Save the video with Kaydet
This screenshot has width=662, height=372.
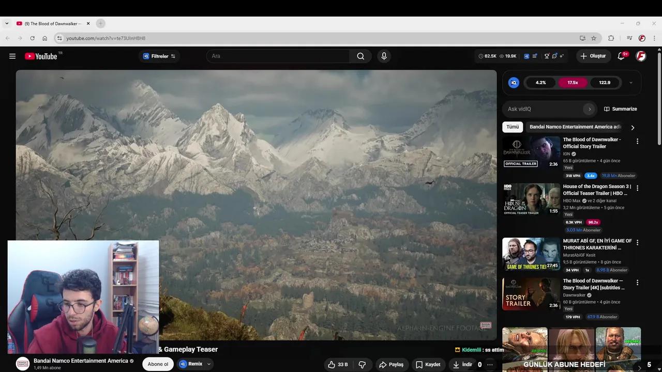pyautogui.click(x=428, y=364)
